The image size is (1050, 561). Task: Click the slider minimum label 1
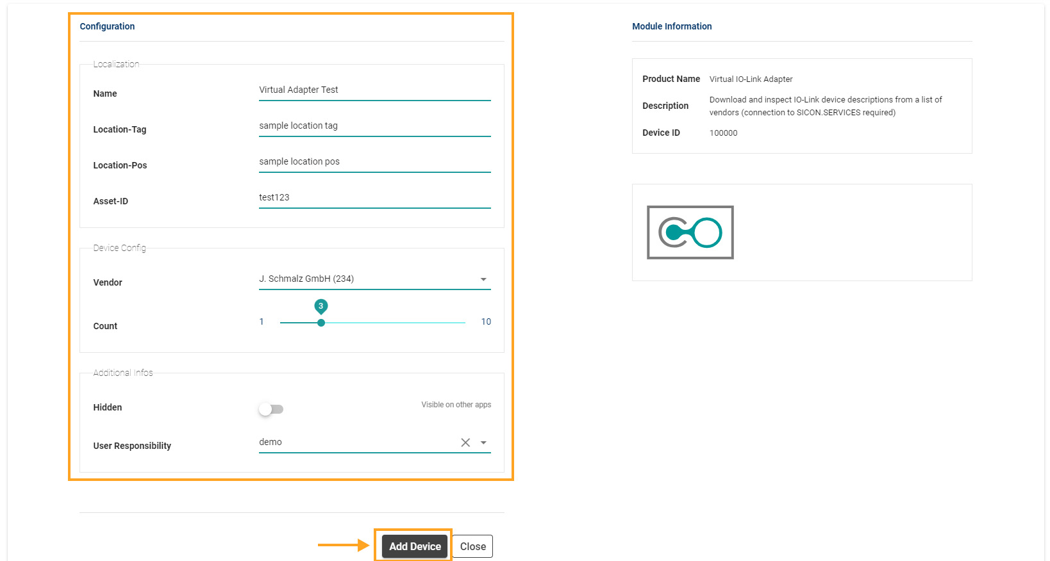(x=262, y=322)
